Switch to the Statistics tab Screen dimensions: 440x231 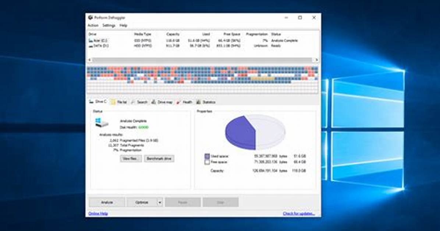coord(206,102)
